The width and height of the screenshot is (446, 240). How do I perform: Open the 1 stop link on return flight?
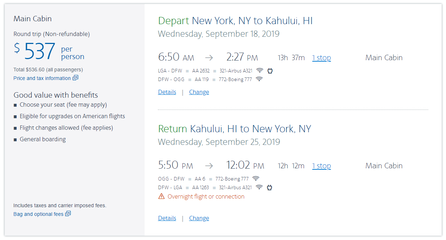321,166
